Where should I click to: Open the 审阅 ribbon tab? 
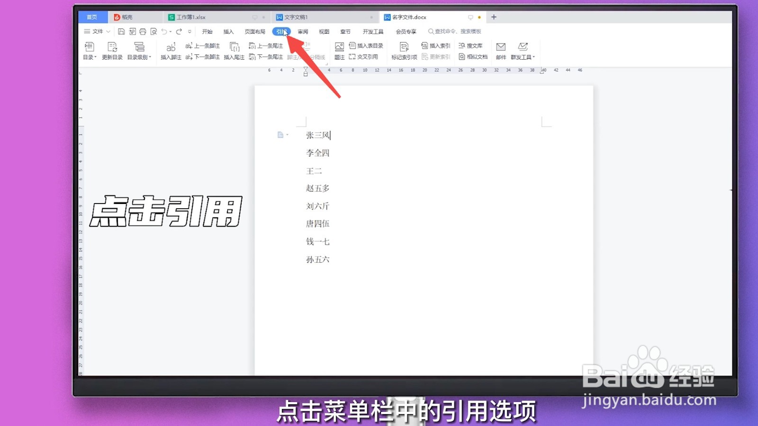pos(302,31)
